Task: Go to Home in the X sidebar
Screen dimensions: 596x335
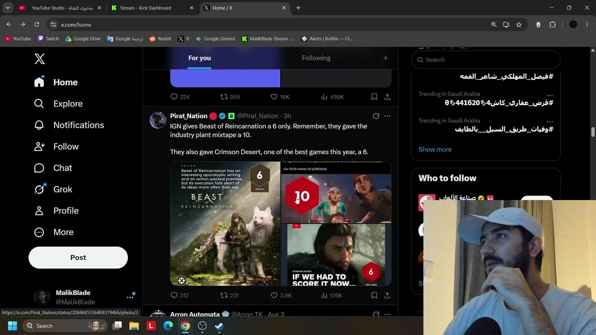Action: pos(56,82)
